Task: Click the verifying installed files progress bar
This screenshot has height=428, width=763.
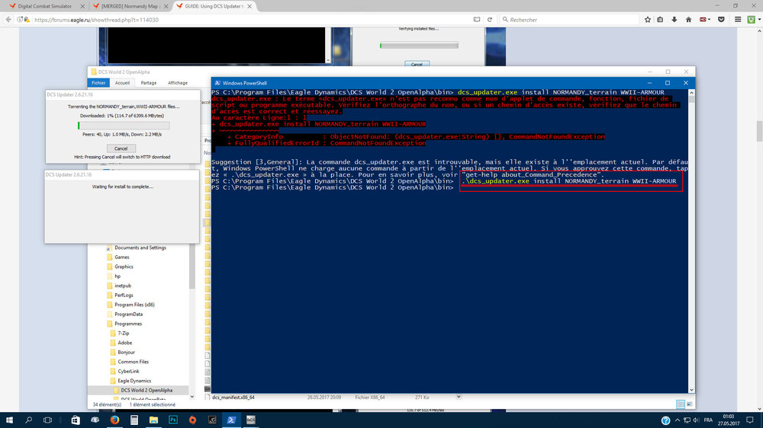Action: point(419,46)
